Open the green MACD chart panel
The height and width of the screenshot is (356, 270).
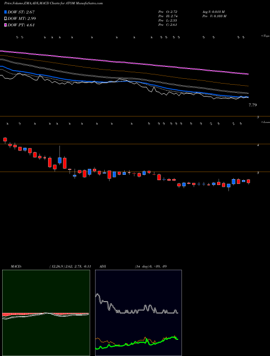(46, 313)
